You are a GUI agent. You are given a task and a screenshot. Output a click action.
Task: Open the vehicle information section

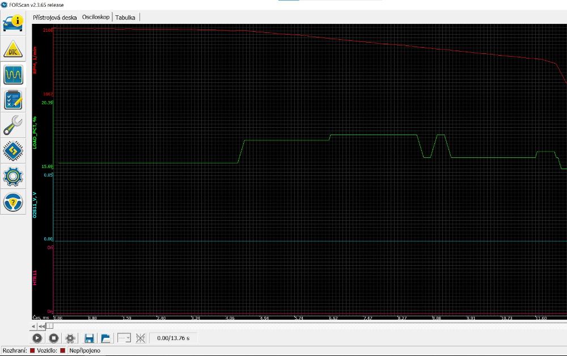[x=12, y=23]
